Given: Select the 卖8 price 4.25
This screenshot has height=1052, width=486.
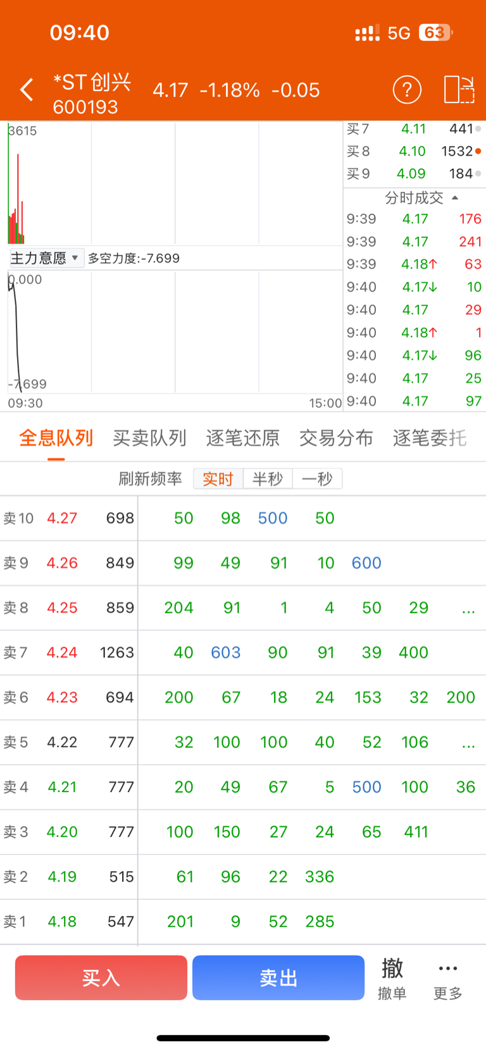Looking at the screenshot, I should [62, 608].
